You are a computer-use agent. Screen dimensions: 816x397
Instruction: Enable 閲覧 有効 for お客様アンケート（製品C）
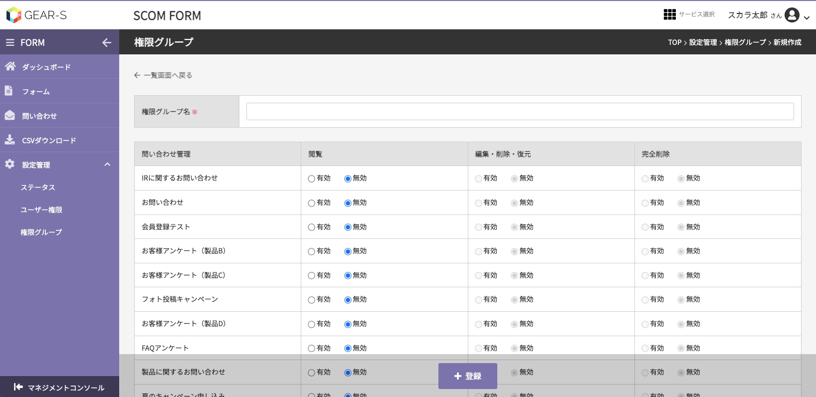click(x=311, y=275)
